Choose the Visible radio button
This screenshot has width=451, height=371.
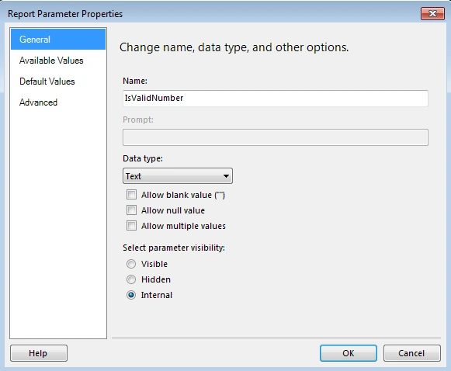click(x=131, y=264)
